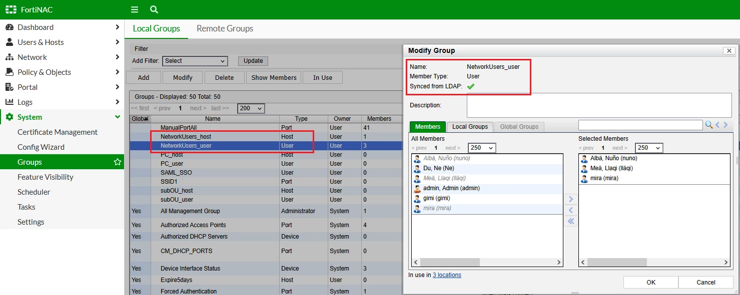This screenshot has width=740, height=295.
Task: Expand the Portal menu chevron
Action: (117, 87)
